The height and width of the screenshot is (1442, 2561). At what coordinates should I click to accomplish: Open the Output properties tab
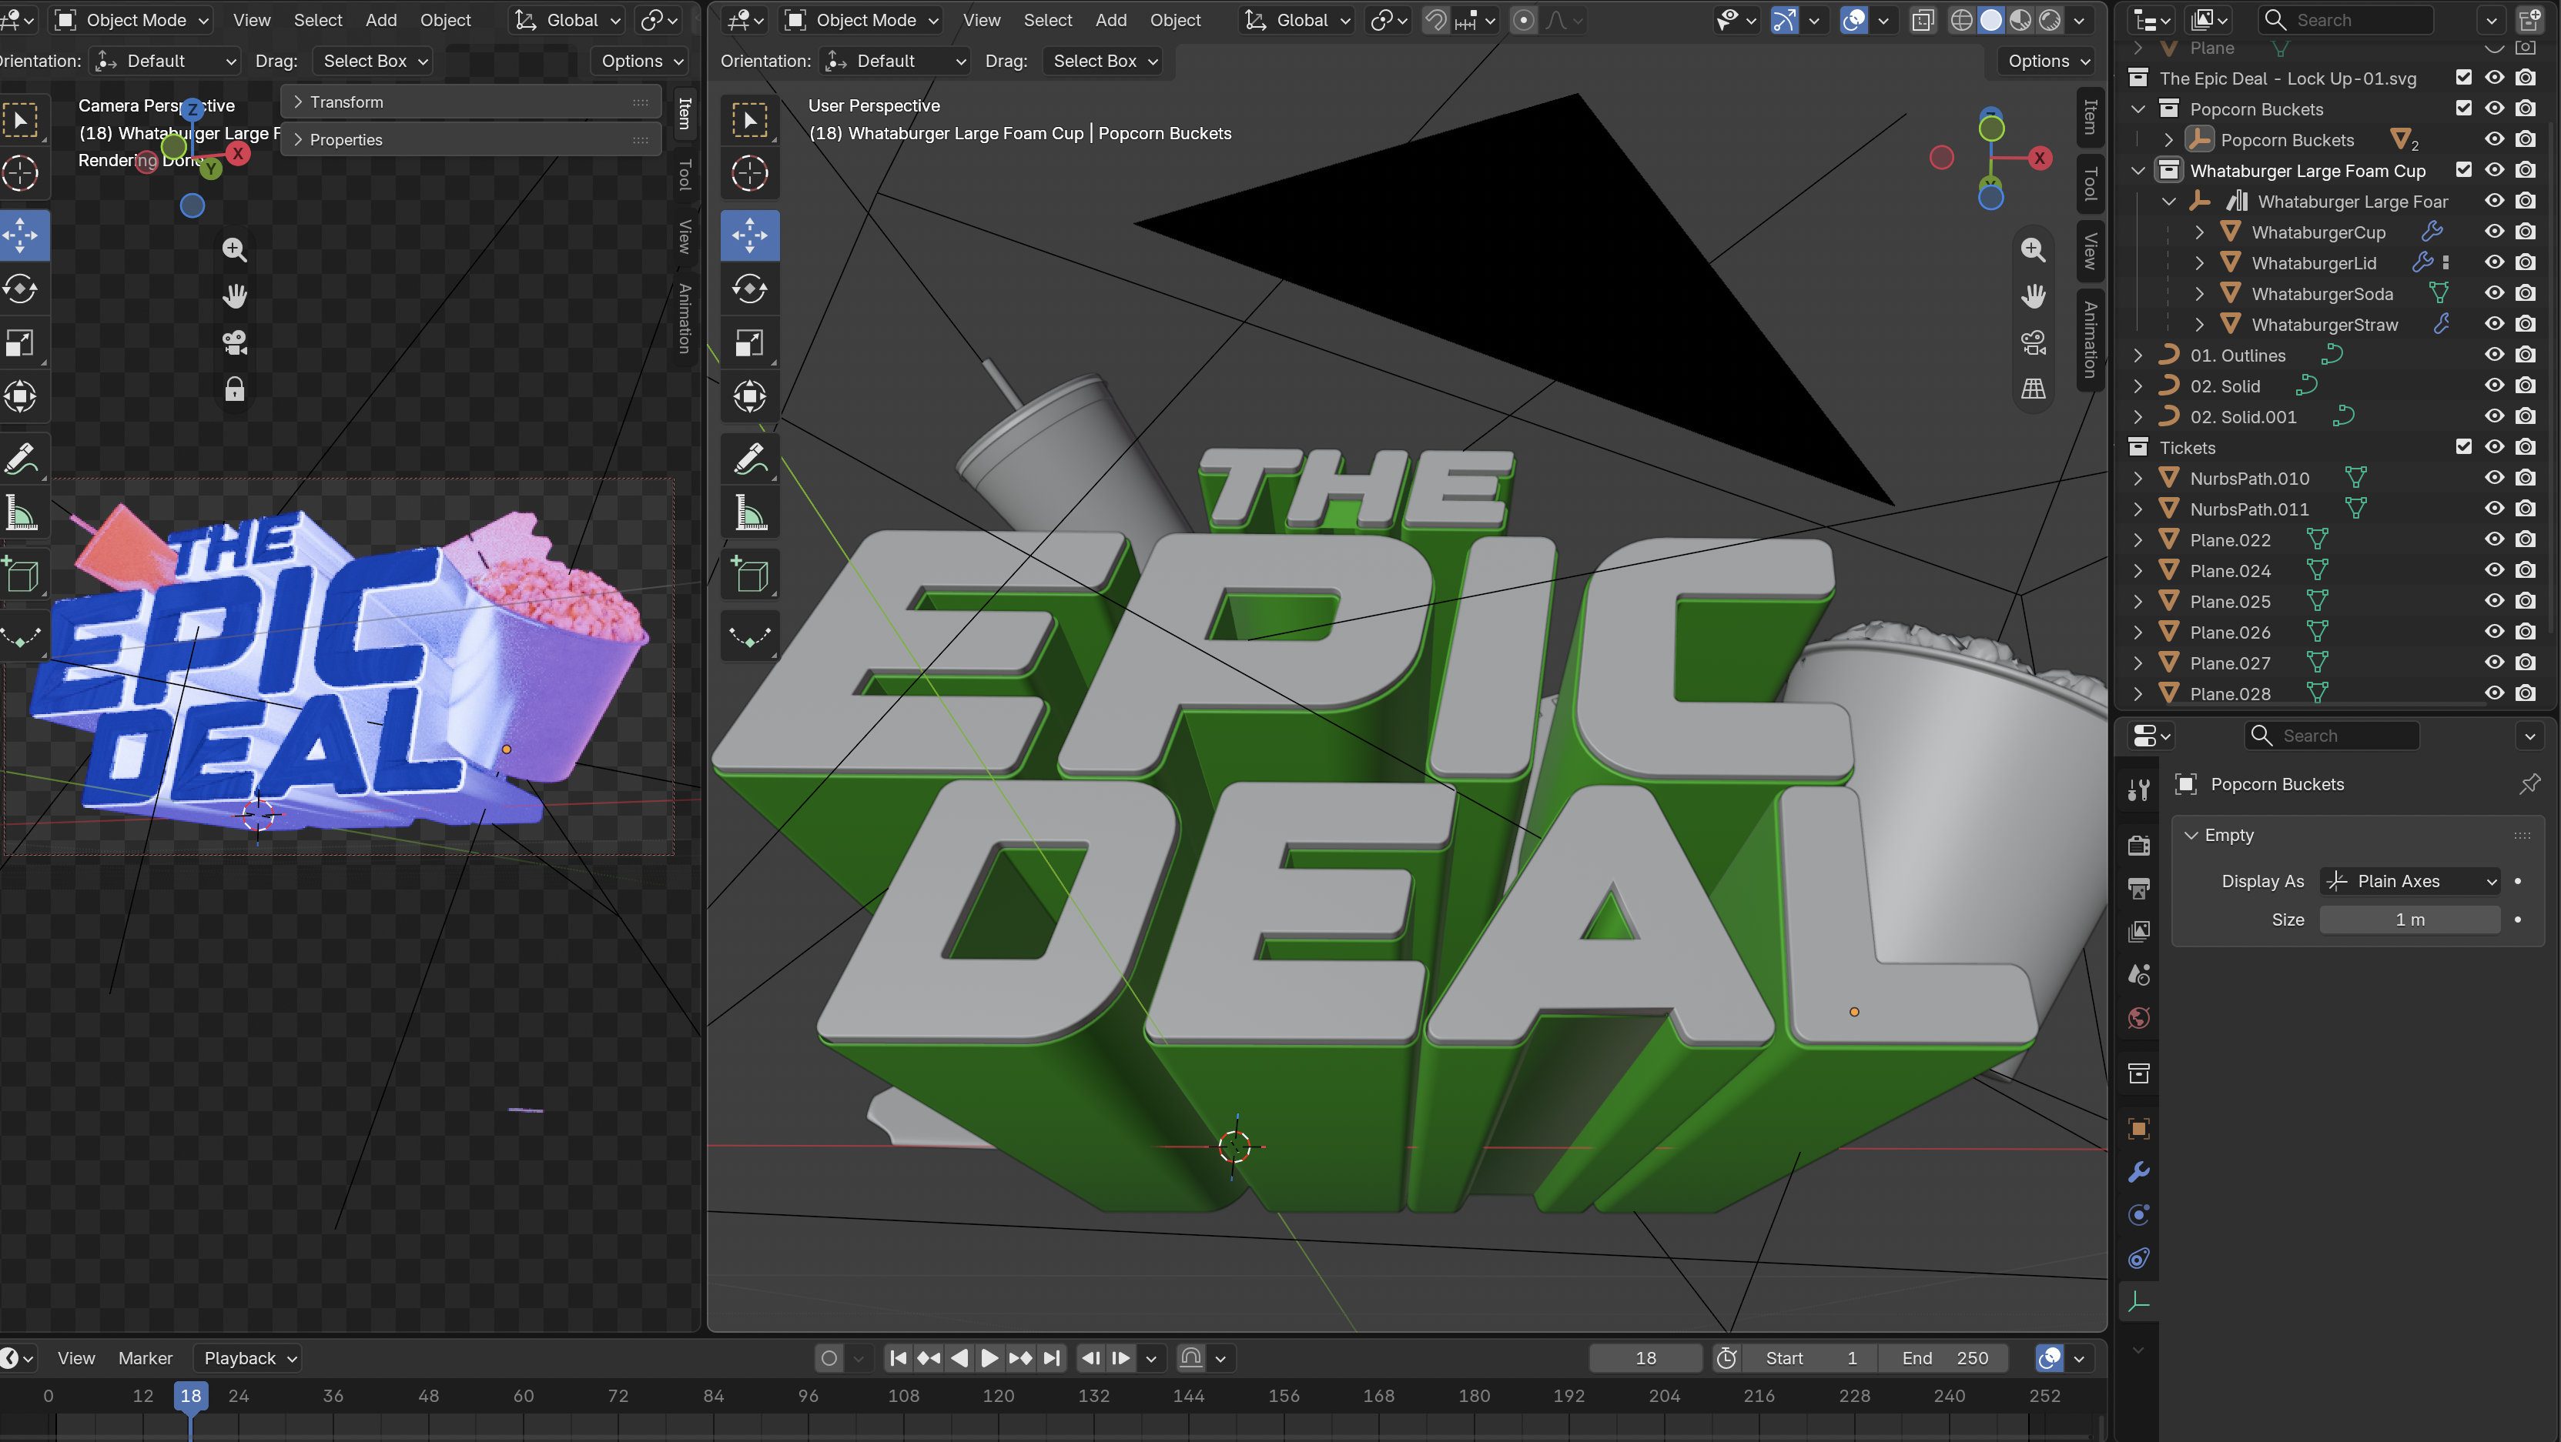[2138, 889]
